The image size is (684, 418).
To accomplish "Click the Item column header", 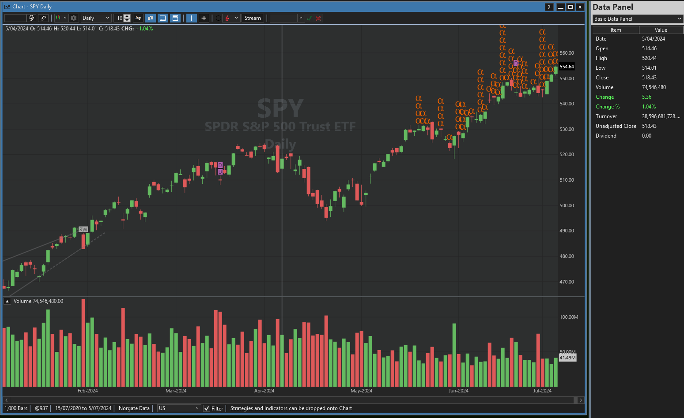I will point(616,30).
